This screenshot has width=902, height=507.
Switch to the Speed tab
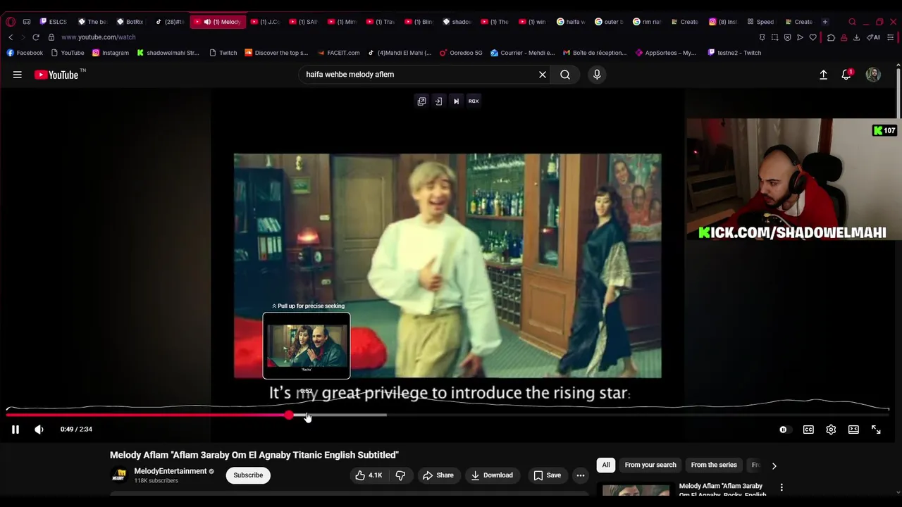[x=761, y=22]
